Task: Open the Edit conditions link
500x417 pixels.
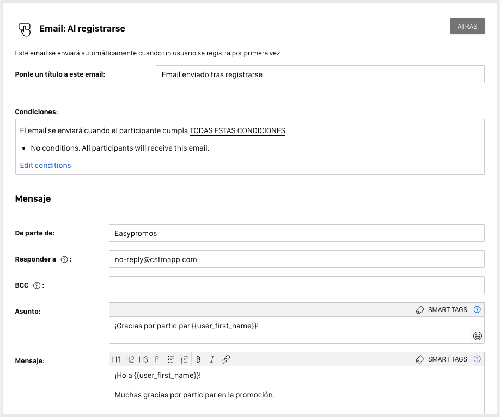Action: 45,165
